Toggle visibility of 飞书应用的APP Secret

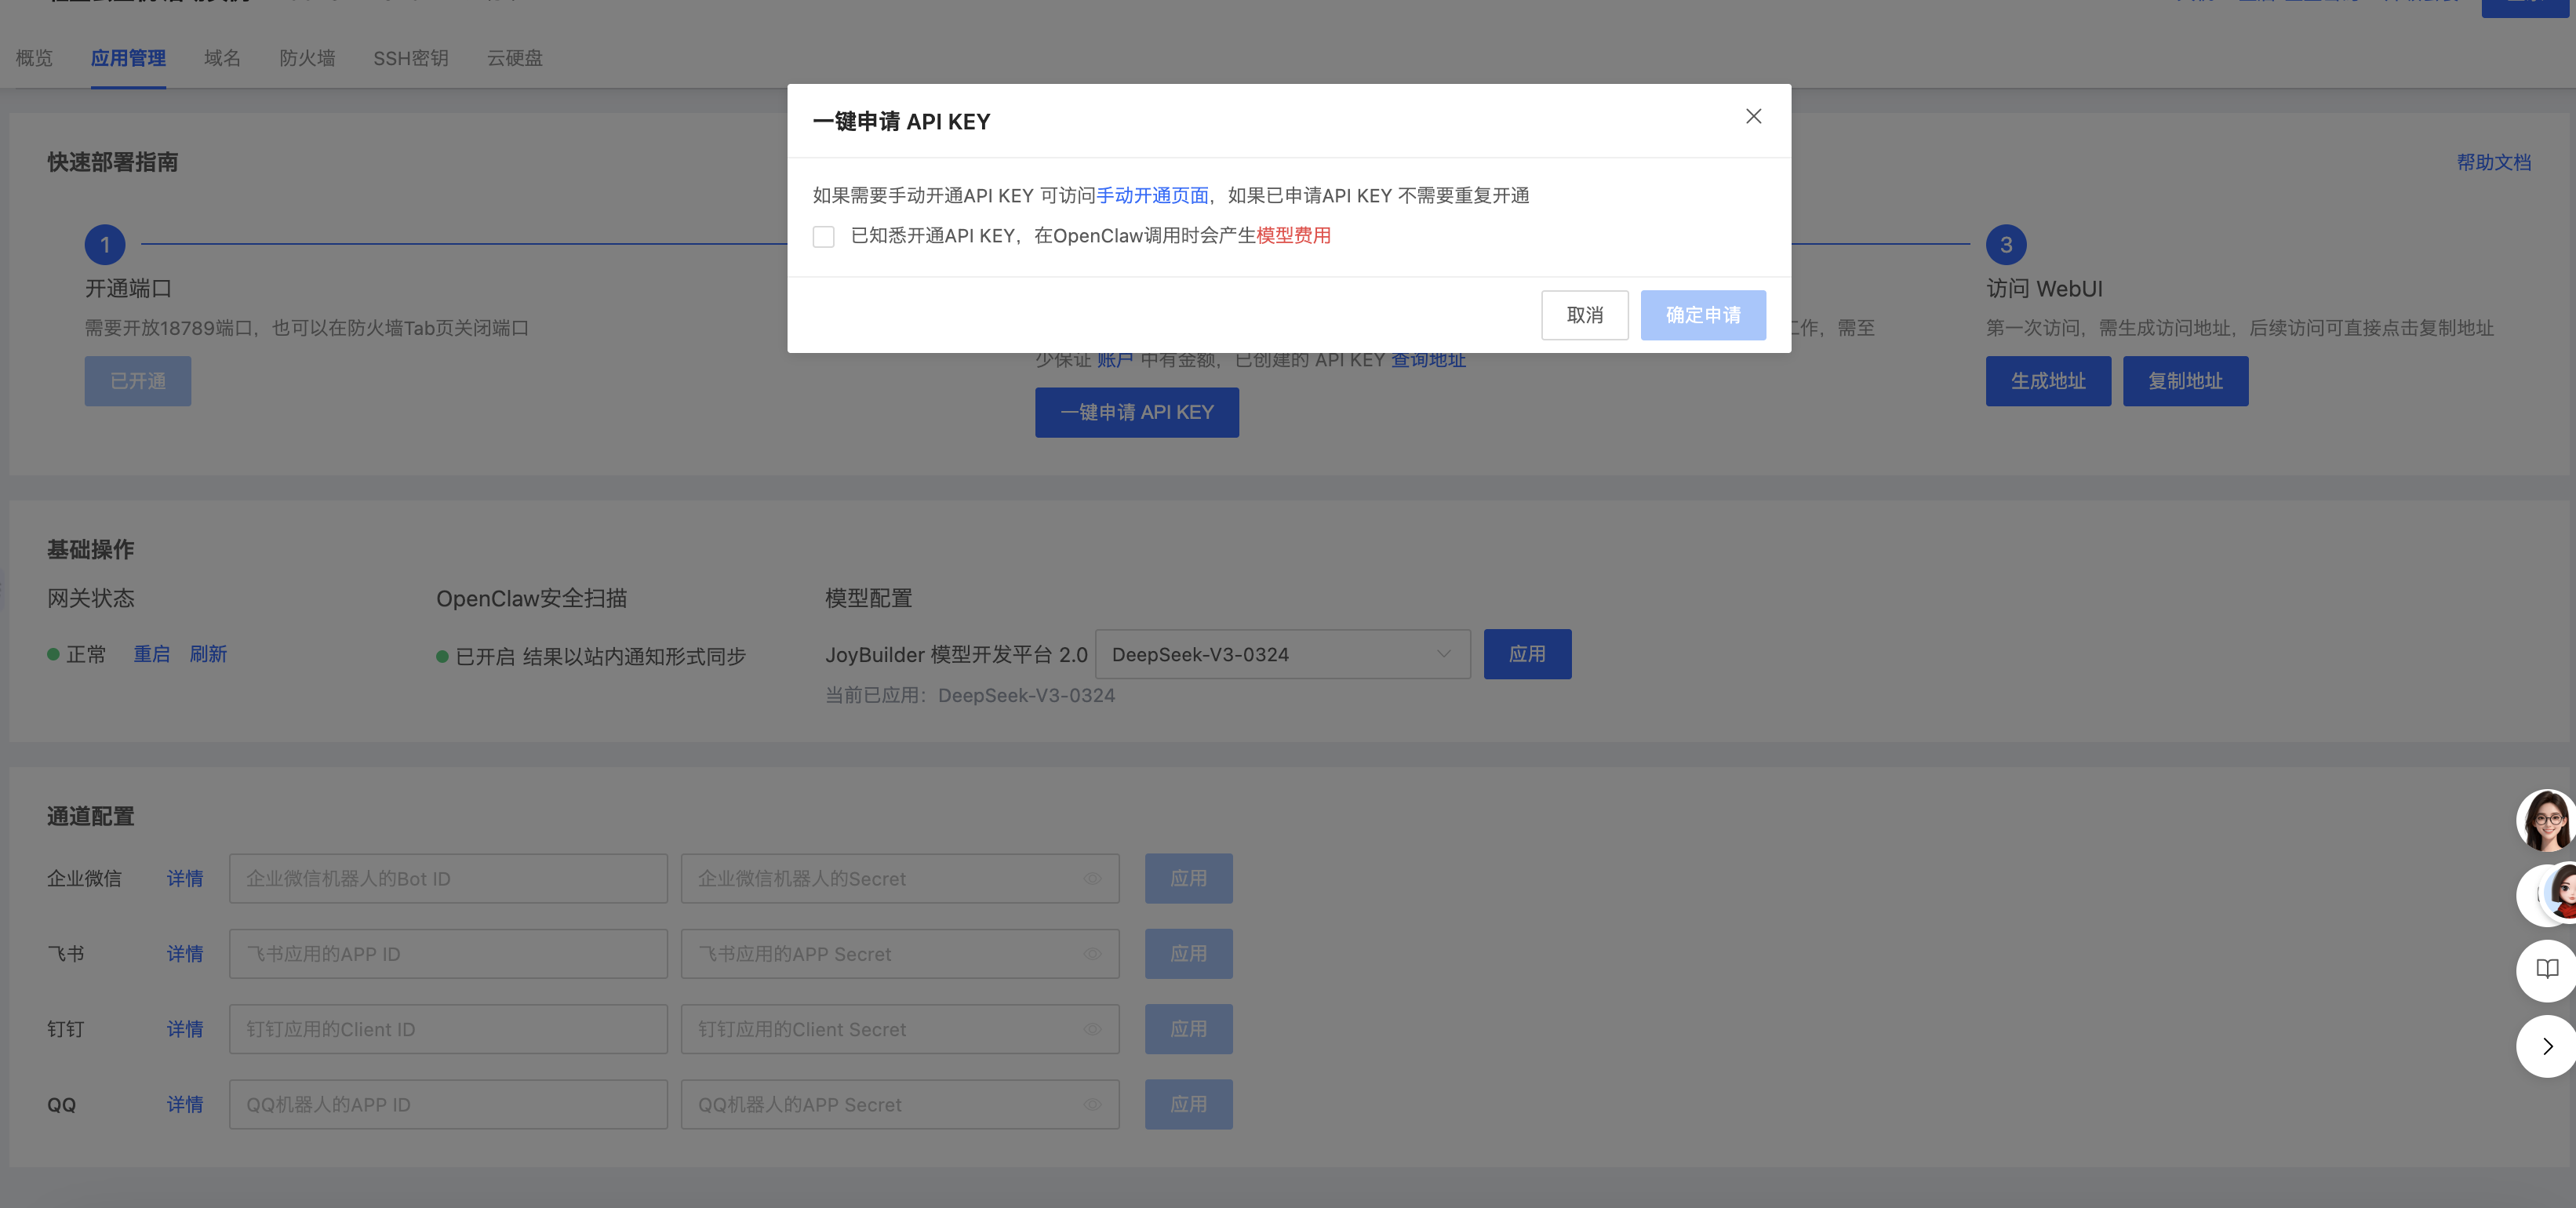pos(1092,954)
